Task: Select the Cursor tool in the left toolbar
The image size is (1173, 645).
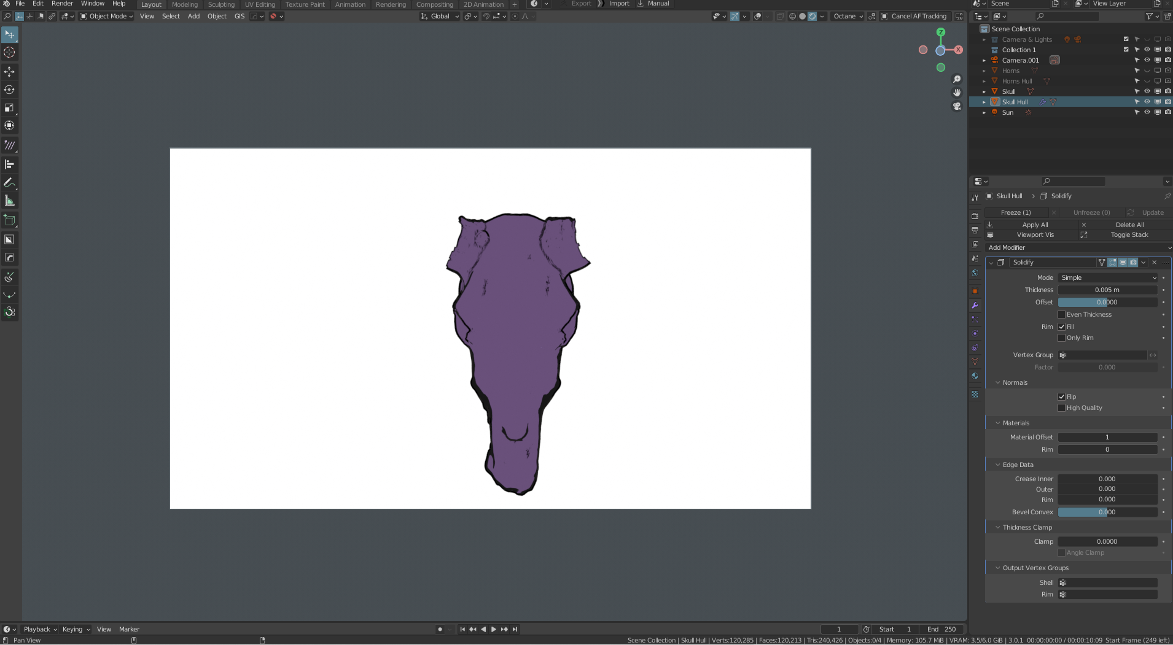Action: pos(9,53)
